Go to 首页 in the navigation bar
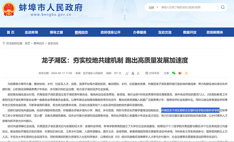The width and height of the screenshot is (234, 142). pos(11,32)
